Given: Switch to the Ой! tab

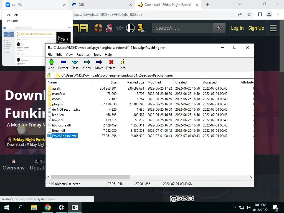Looking at the screenshot, I should coord(102,5).
